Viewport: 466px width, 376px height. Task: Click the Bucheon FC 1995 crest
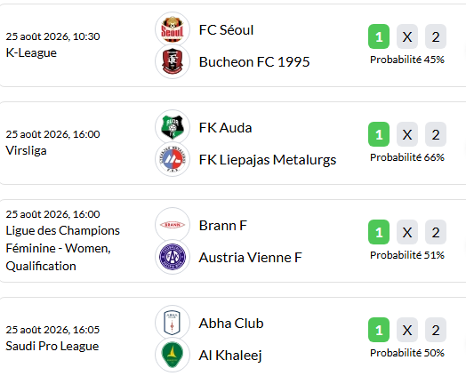(173, 61)
